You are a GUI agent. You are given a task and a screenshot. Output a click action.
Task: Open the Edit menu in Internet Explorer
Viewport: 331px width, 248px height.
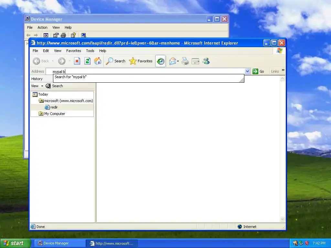click(x=46, y=51)
